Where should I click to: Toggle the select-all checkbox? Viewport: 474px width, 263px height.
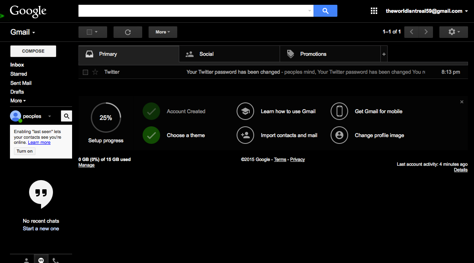[90, 32]
